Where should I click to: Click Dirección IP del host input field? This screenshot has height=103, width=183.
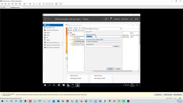coord(103,37)
